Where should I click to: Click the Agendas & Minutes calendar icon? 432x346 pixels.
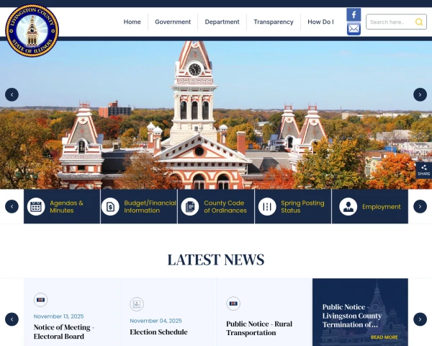[x=36, y=207]
